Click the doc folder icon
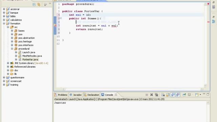217x122 pixels. (12, 70)
